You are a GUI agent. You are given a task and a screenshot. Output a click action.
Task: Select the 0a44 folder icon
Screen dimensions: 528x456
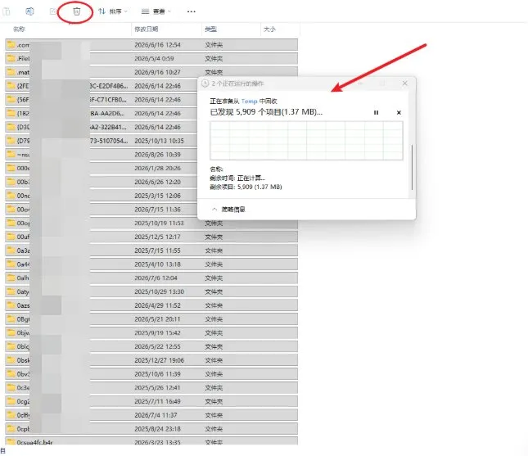pyautogui.click(x=11, y=264)
